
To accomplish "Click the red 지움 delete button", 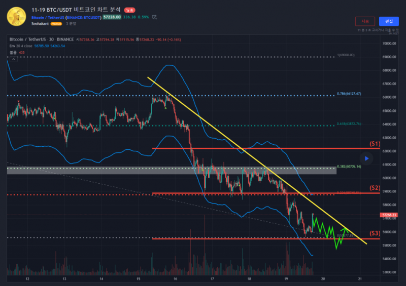I will [365, 21].
